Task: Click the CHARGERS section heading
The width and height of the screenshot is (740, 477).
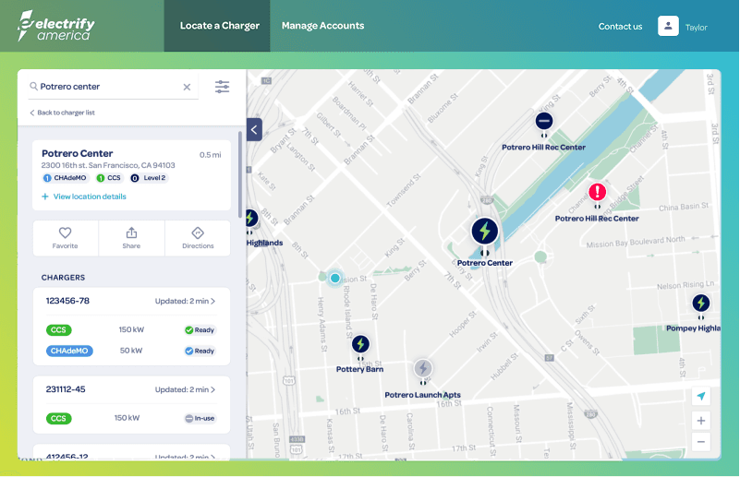Action: [x=63, y=278]
